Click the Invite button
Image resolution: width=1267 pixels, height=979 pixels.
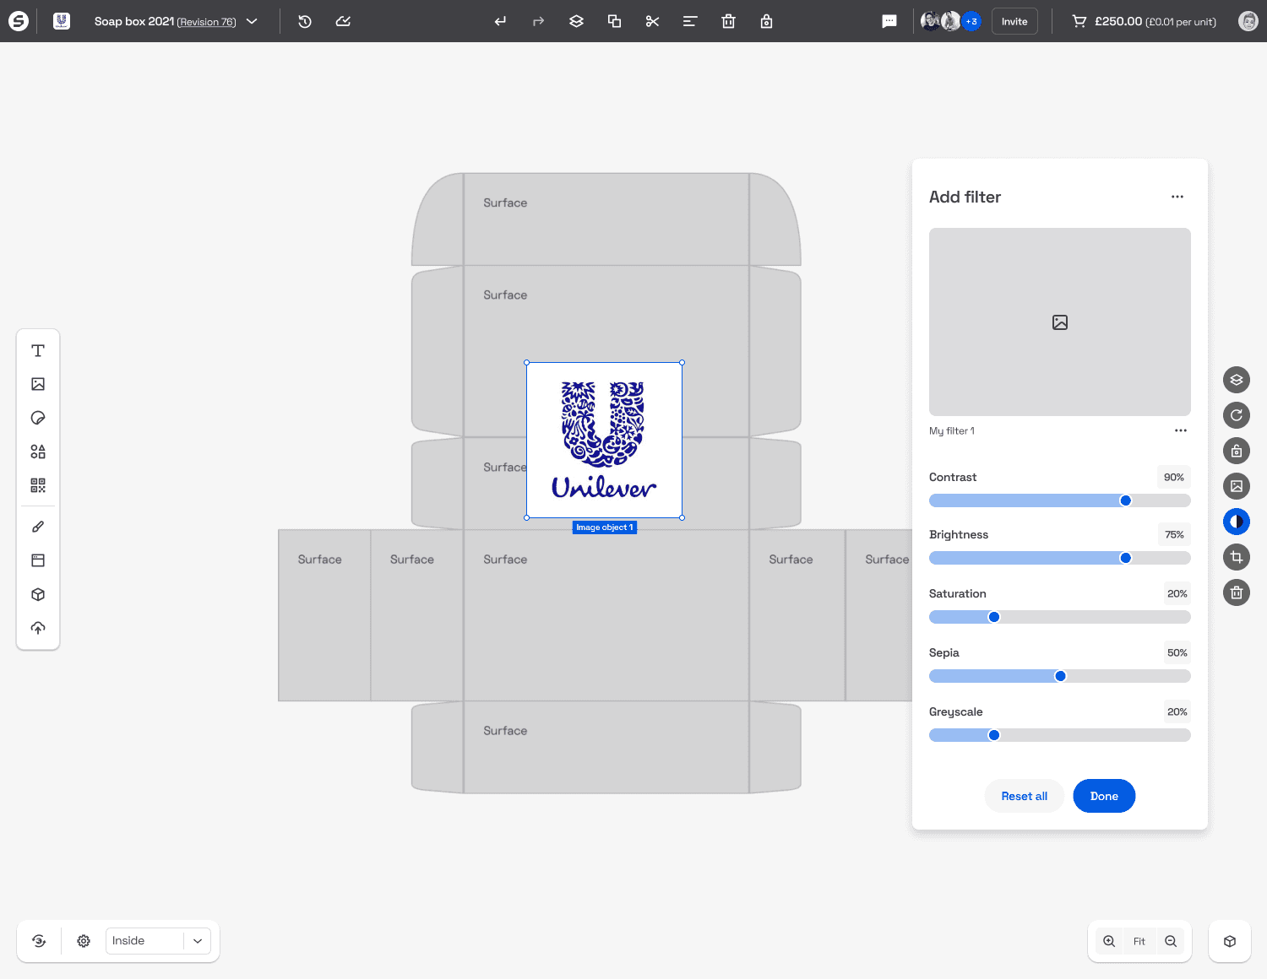tap(1014, 21)
